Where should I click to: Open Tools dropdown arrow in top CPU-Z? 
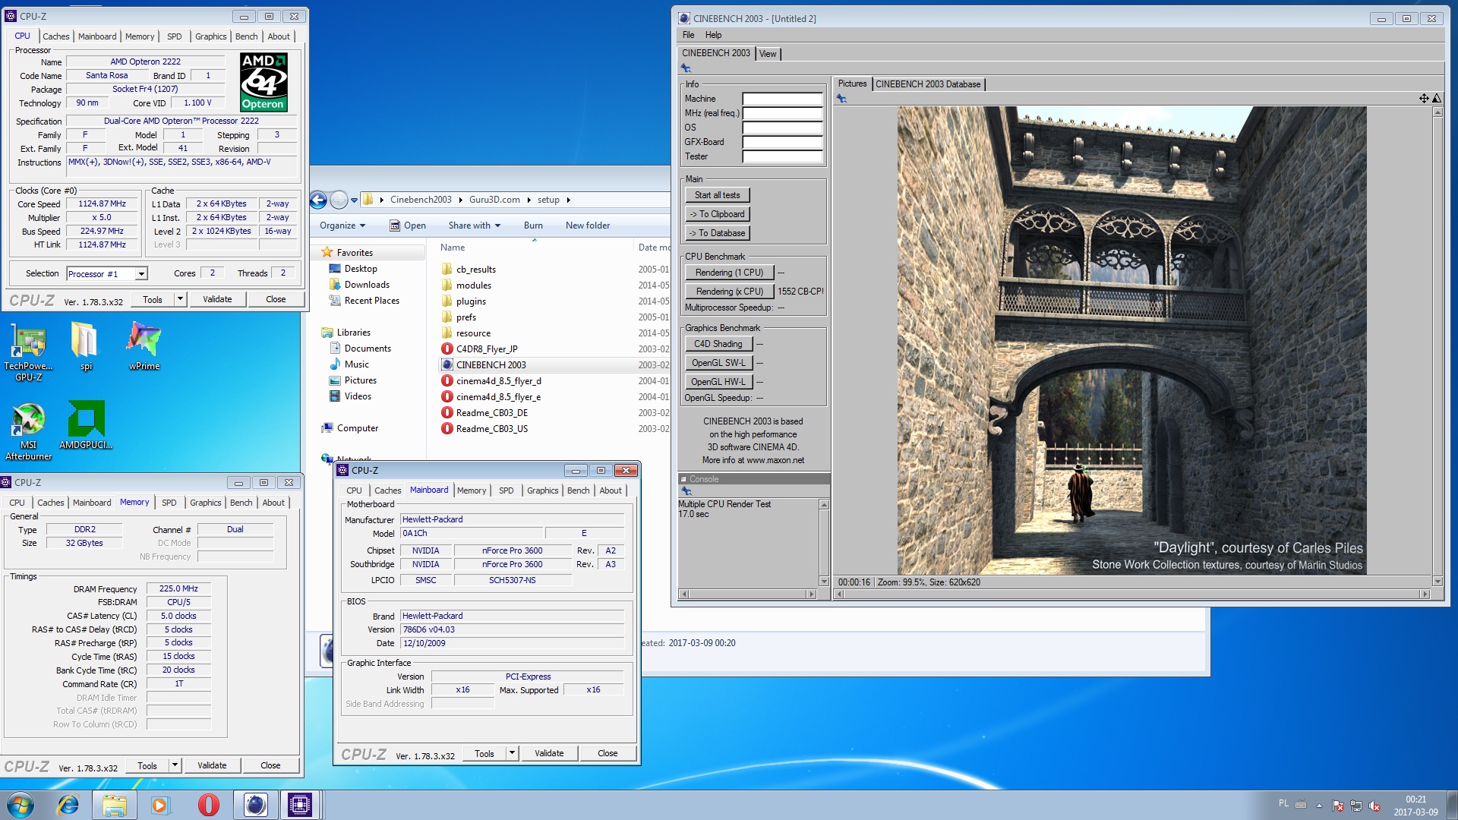(180, 299)
